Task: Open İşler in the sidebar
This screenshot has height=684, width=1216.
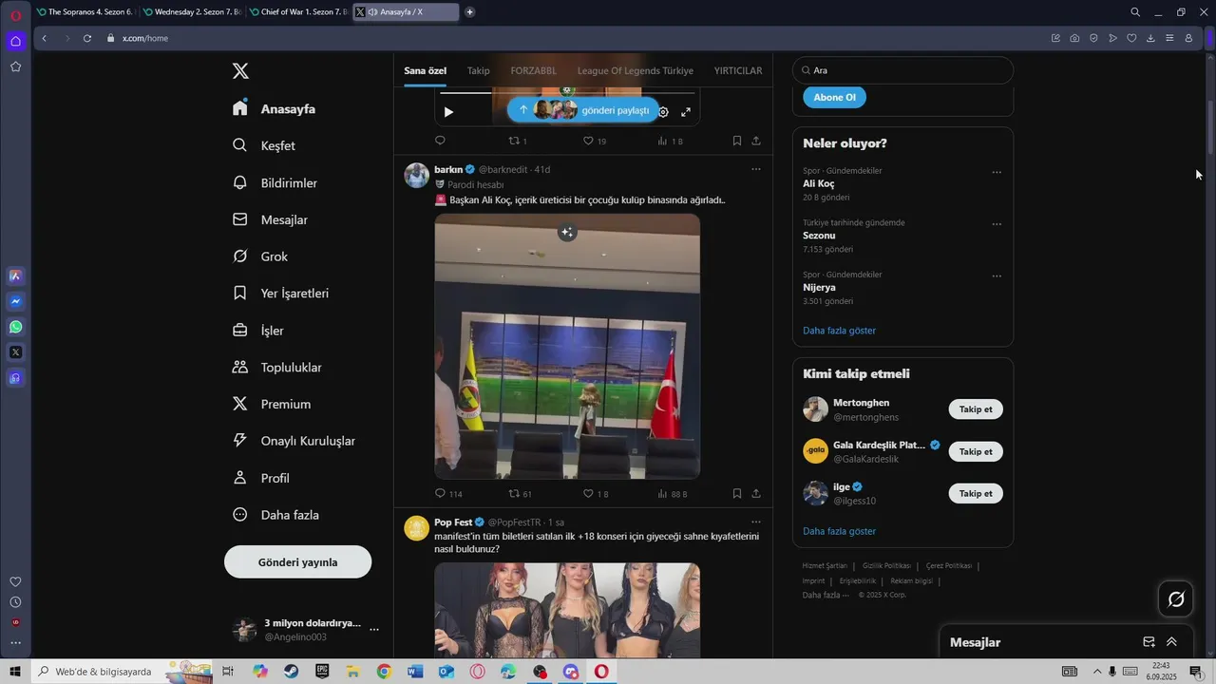Action: (x=258, y=331)
